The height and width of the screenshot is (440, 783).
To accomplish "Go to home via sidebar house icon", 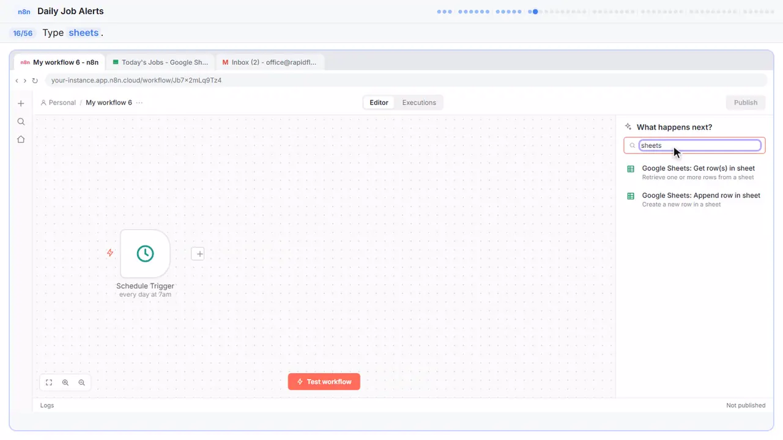I will 21,139.
